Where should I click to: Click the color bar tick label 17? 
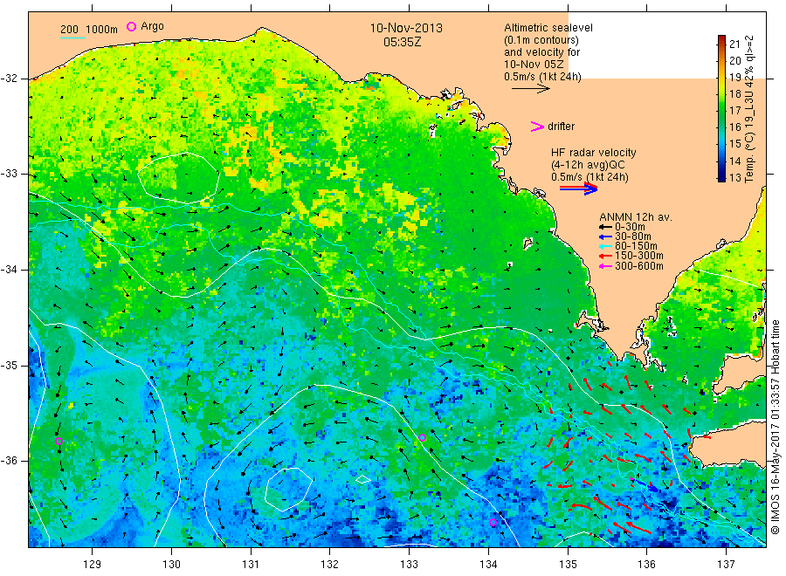[734, 110]
